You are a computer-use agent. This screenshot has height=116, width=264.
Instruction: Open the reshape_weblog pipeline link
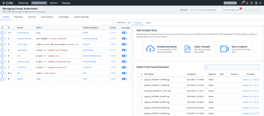click(90, 38)
